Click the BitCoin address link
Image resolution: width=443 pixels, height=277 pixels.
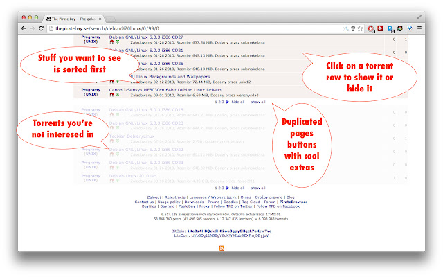coord(229,231)
